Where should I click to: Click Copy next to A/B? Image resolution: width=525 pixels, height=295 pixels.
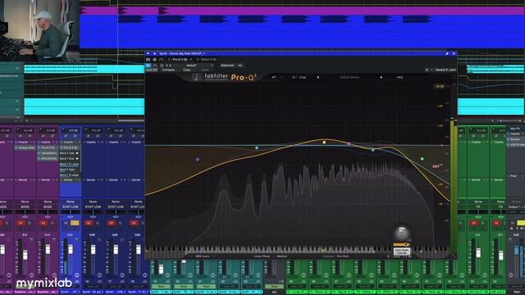click(303, 77)
